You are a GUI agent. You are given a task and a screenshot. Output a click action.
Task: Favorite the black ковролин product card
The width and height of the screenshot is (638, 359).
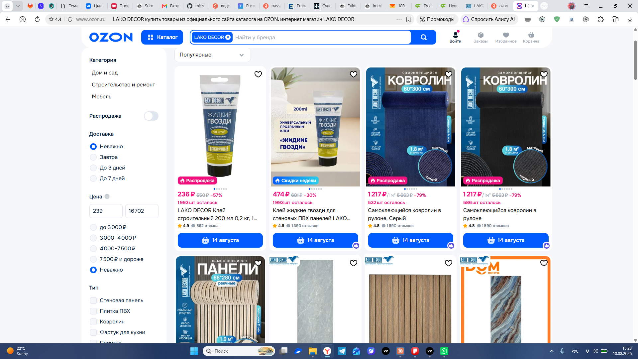click(x=544, y=74)
